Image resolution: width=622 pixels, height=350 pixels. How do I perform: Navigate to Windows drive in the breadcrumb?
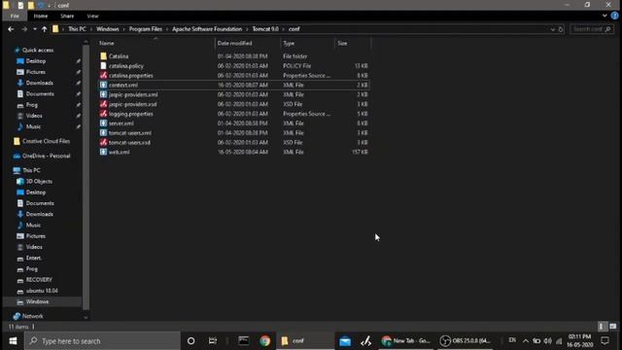[x=108, y=29]
